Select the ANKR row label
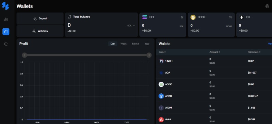272x124 pixels. point(168,96)
